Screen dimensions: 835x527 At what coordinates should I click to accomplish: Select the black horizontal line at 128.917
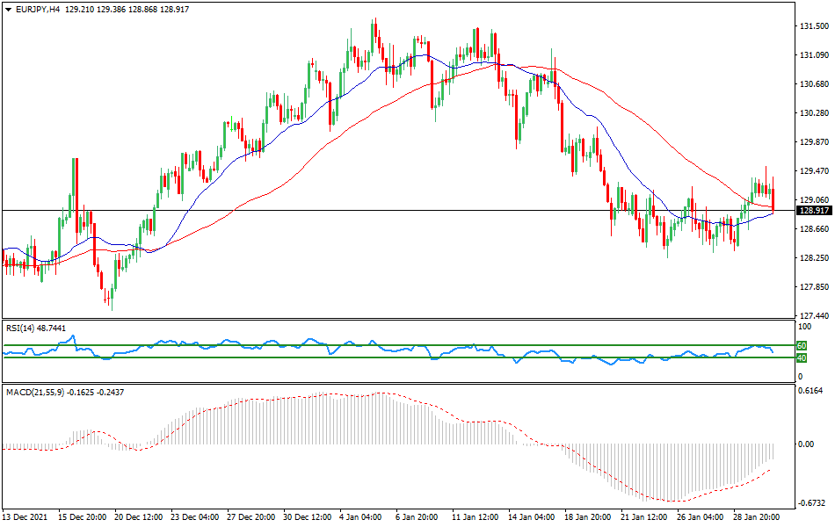[396, 211]
